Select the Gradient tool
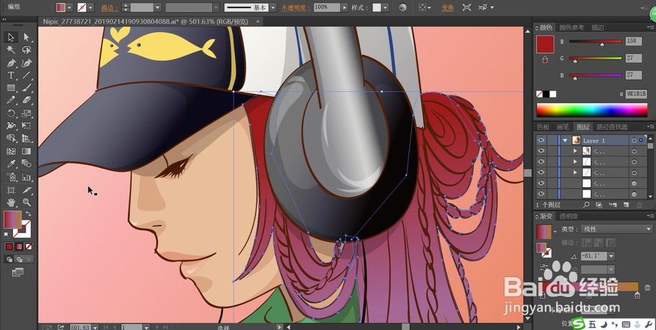656x330 pixels. [x=26, y=151]
